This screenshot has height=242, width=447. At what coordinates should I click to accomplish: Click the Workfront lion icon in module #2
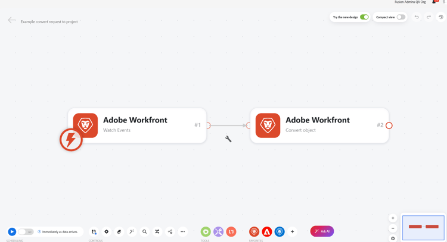[x=268, y=125]
